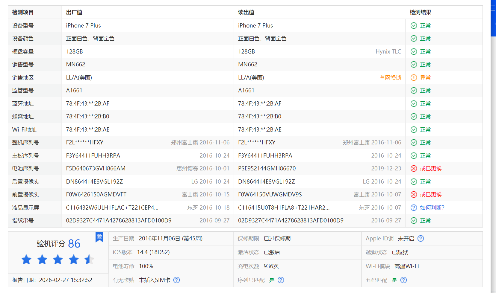Click the blue 验 badge icon

(x=99, y=236)
